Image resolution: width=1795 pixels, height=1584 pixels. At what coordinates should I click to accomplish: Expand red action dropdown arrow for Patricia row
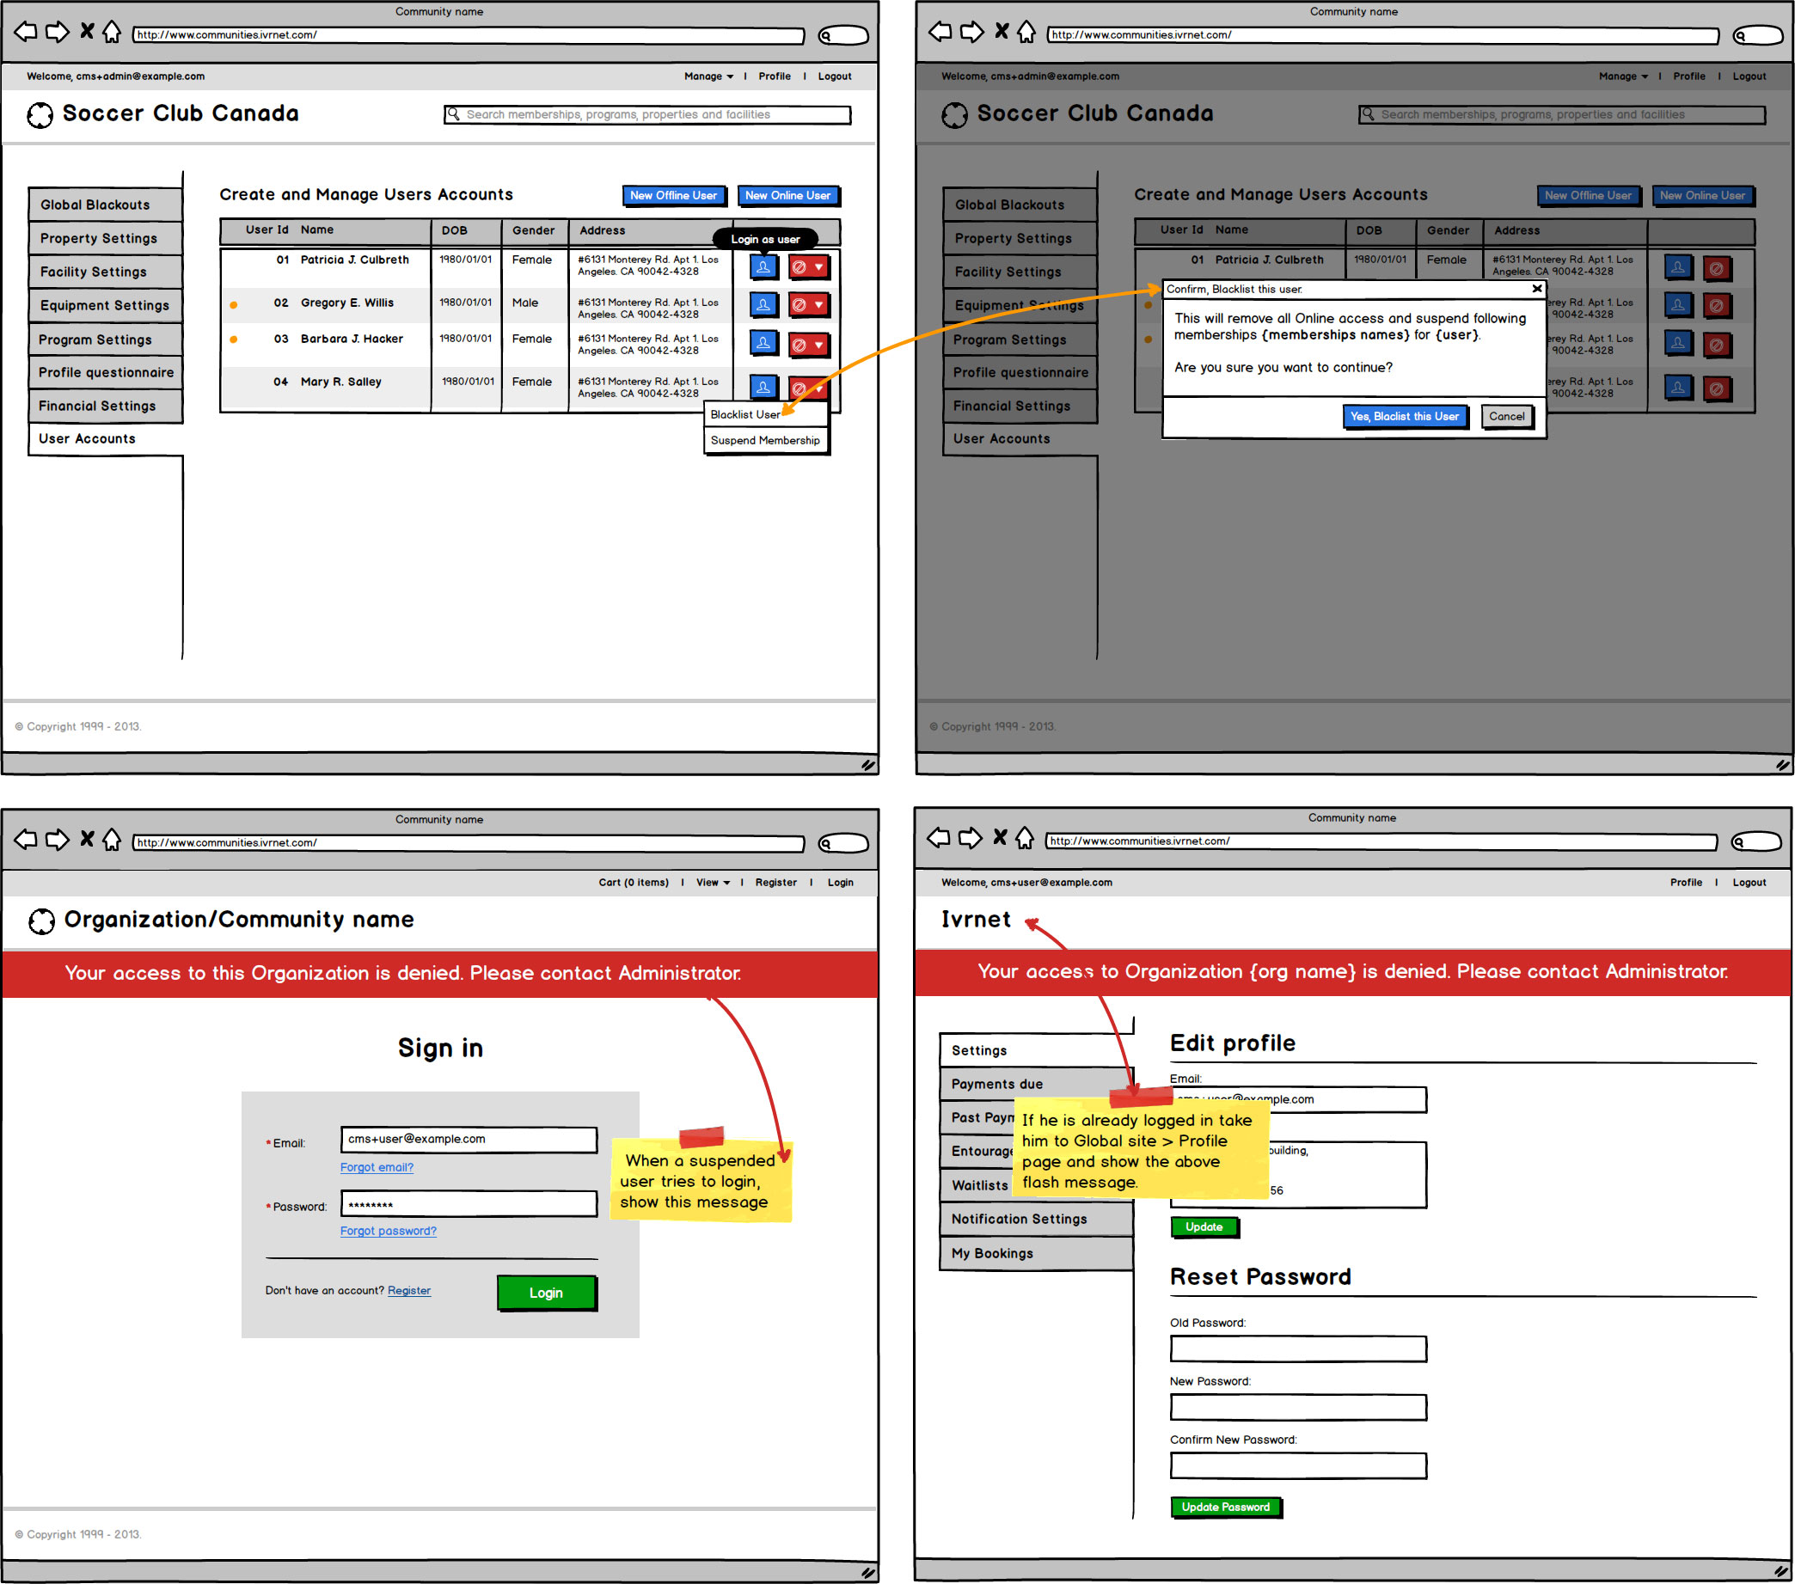[x=818, y=267]
